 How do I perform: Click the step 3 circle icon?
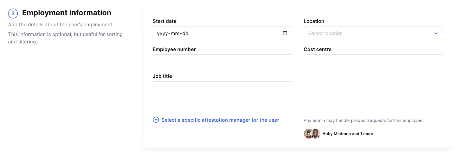point(13,13)
